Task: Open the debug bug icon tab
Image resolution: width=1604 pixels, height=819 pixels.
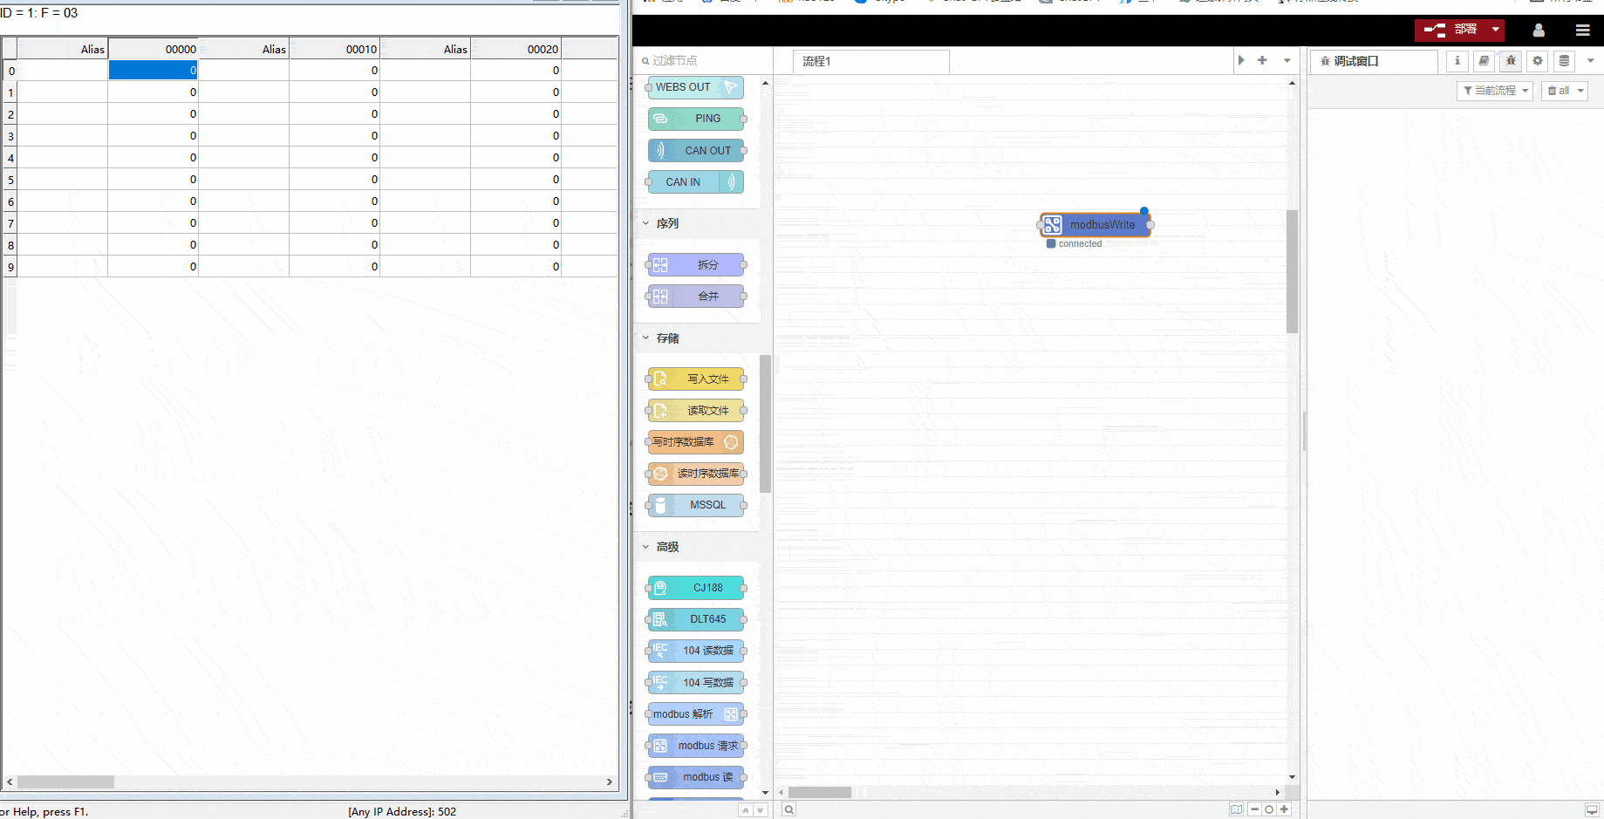Action: pos(1511,61)
